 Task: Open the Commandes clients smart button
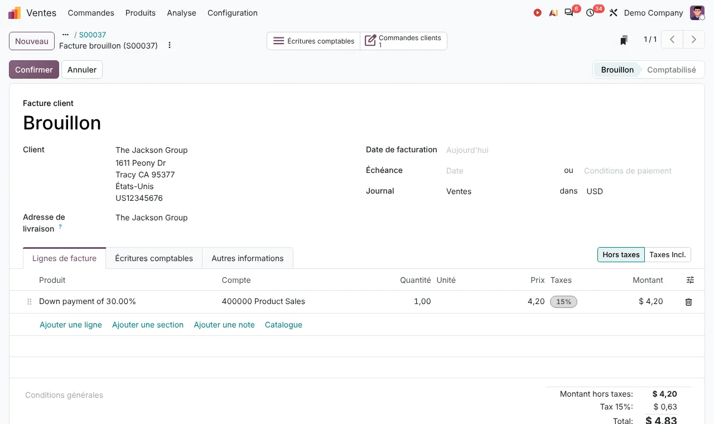coord(404,41)
